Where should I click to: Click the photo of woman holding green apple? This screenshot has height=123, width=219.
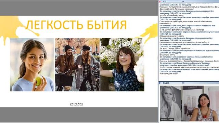pos(32,65)
